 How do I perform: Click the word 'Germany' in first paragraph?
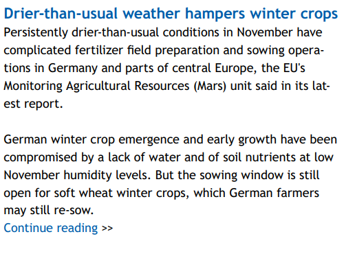tap(73, 69)
